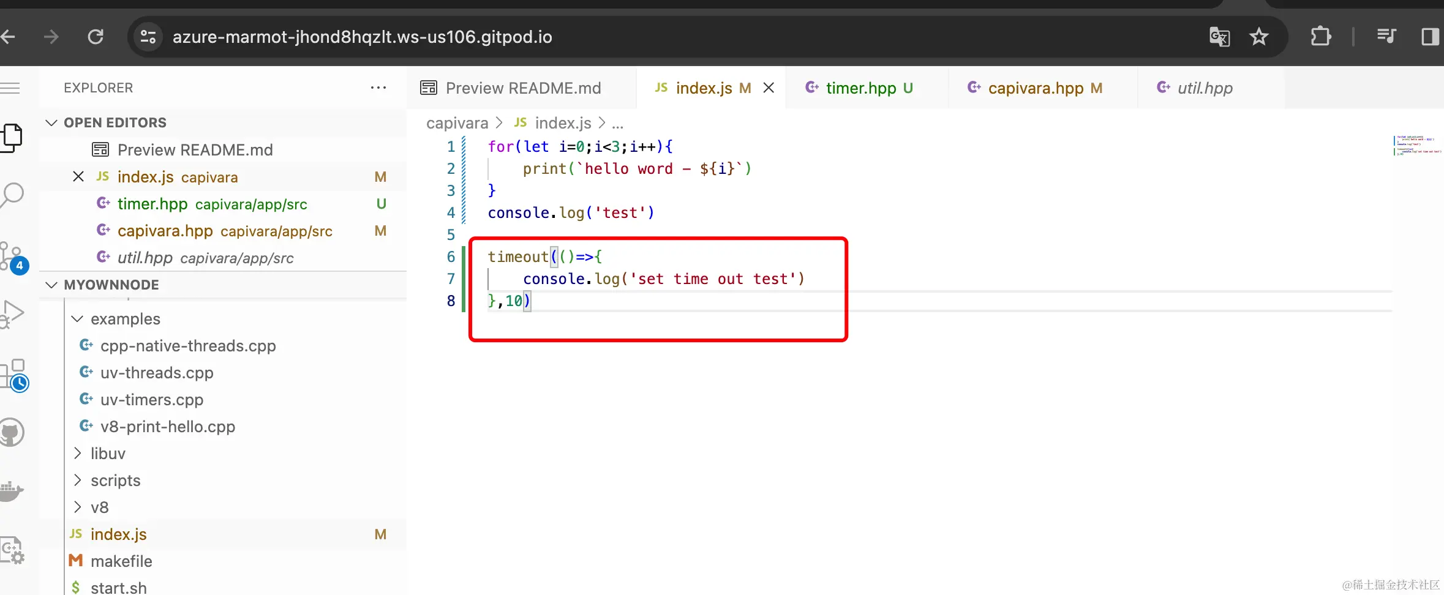Click capivara in the breadcrumb
The image size is (1444, 595).
click(x=457, y=123)
